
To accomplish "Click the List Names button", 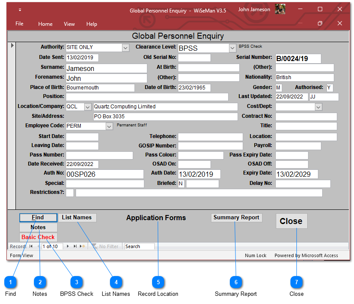I will pyautogui.click(x=77, y=218).
